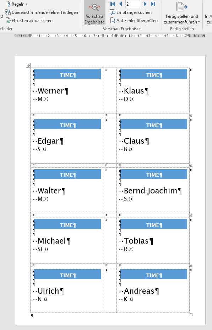Click on the name Bernd-Joachim

point(151,191)
